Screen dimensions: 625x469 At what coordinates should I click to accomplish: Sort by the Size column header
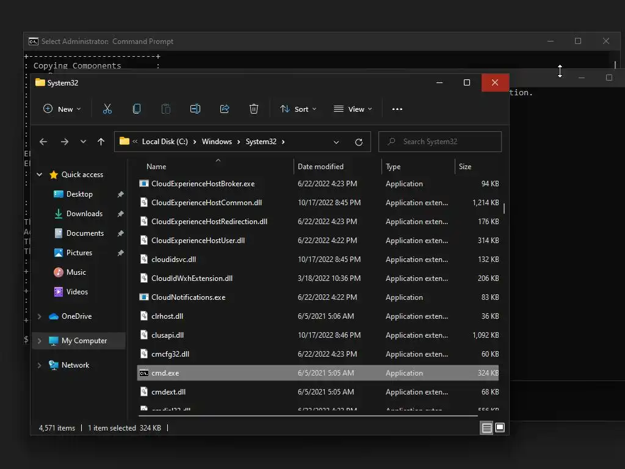coord(464,167)
